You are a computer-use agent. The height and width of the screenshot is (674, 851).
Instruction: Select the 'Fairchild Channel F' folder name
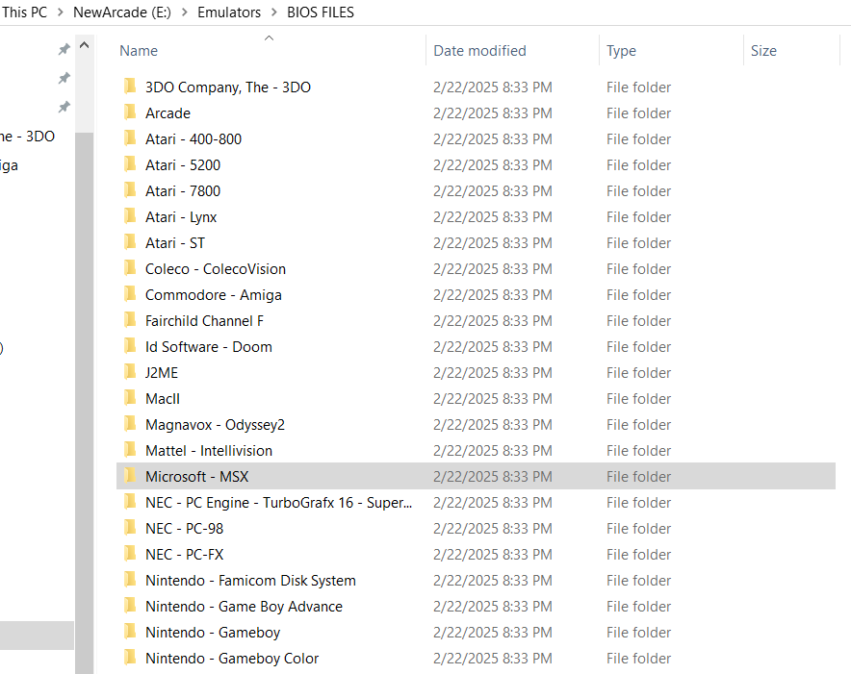pos(204,321)
